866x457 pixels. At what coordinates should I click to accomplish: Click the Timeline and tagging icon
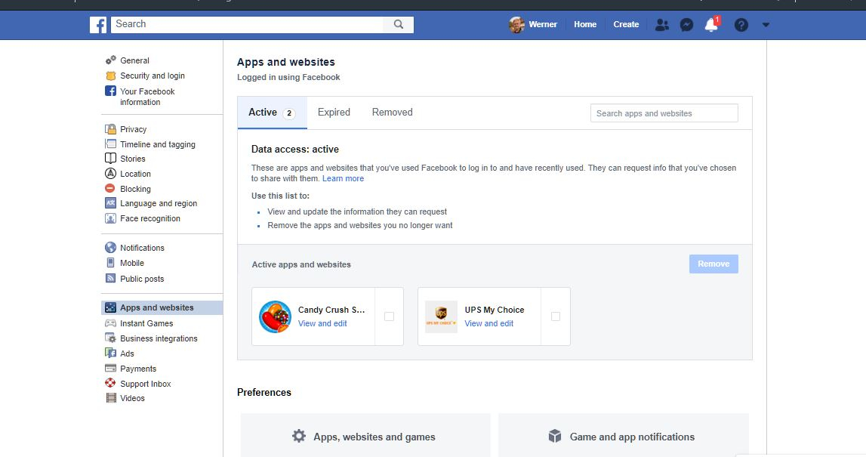(110, 144)
